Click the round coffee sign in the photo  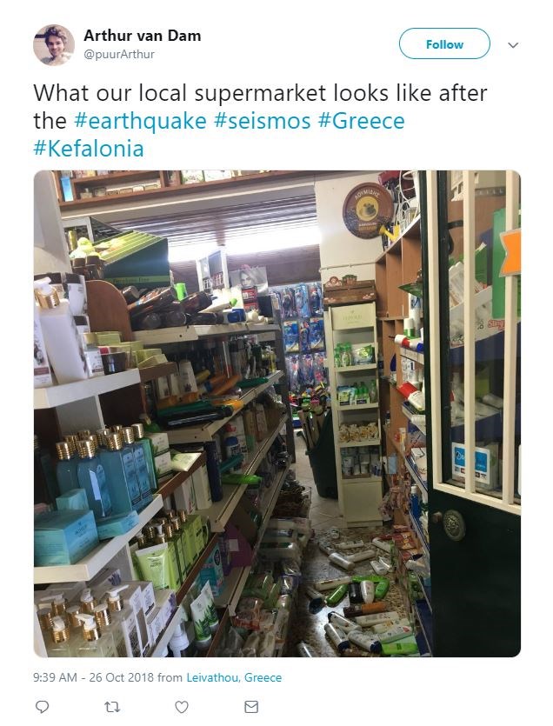[x=368, y=210]
